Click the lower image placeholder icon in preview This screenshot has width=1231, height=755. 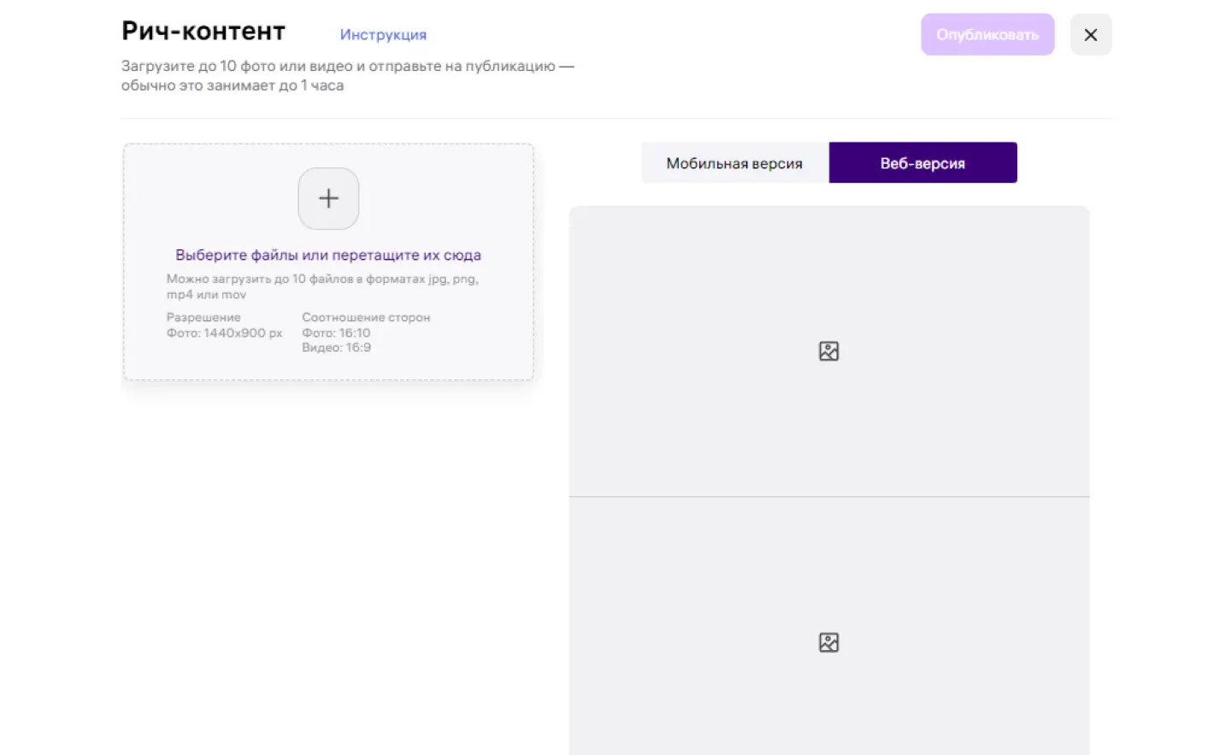click(x=828, y=642)
